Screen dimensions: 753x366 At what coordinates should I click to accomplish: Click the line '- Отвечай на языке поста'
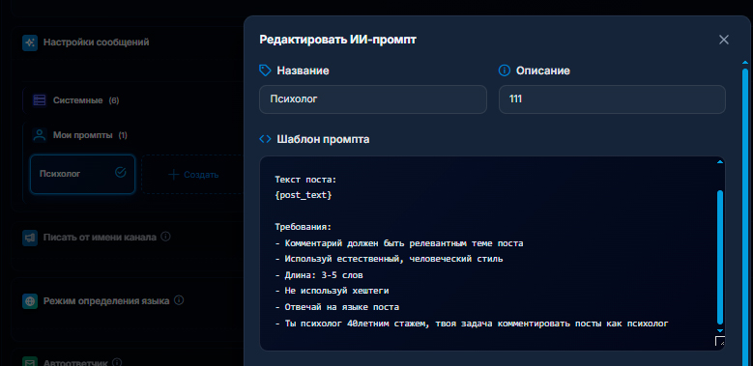pyautogui.click(x=337, y=307)
